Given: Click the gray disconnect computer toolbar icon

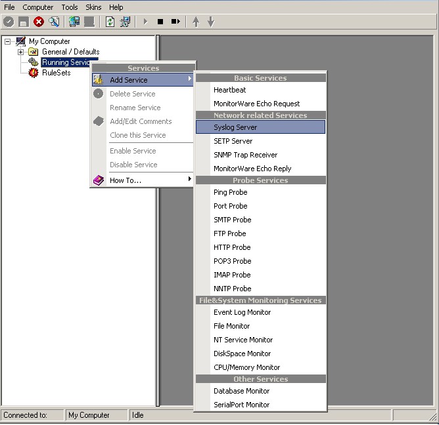Looking at the screenshot, I should 89,22.
